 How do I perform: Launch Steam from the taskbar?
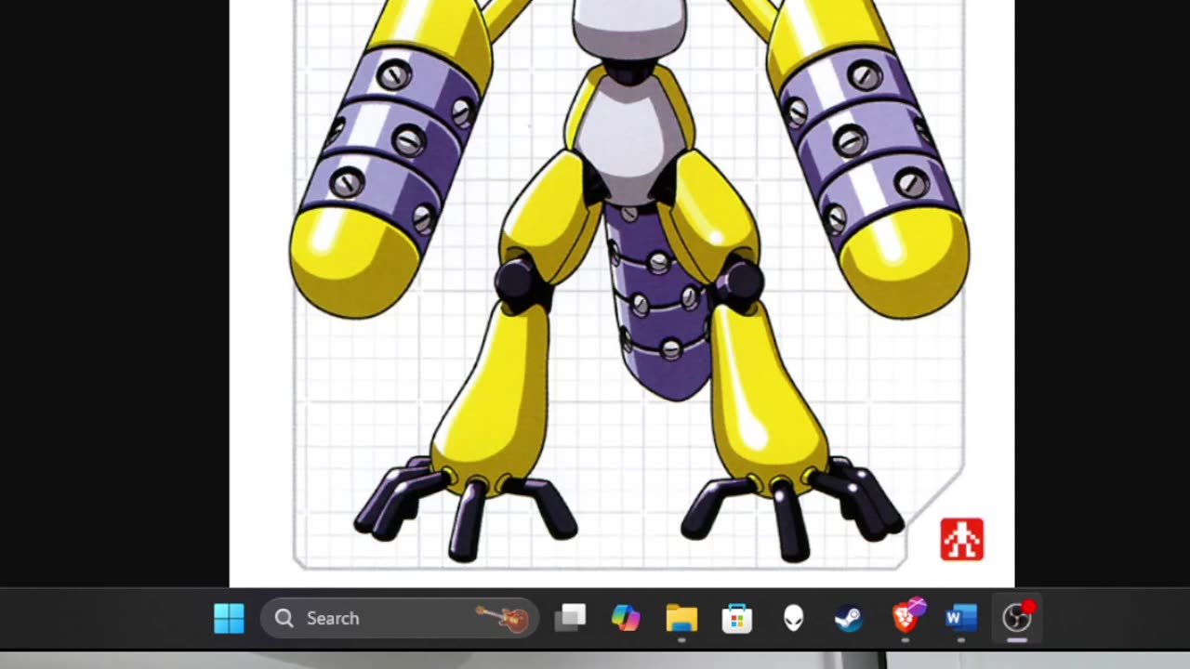point(849,618)
